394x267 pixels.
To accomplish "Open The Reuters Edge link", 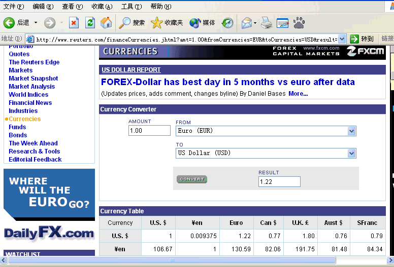I will click(x=34, y=62).
